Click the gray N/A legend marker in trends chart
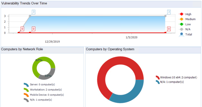Image resolution: width=202 pixels, height=107 pixels. [182, 29]
